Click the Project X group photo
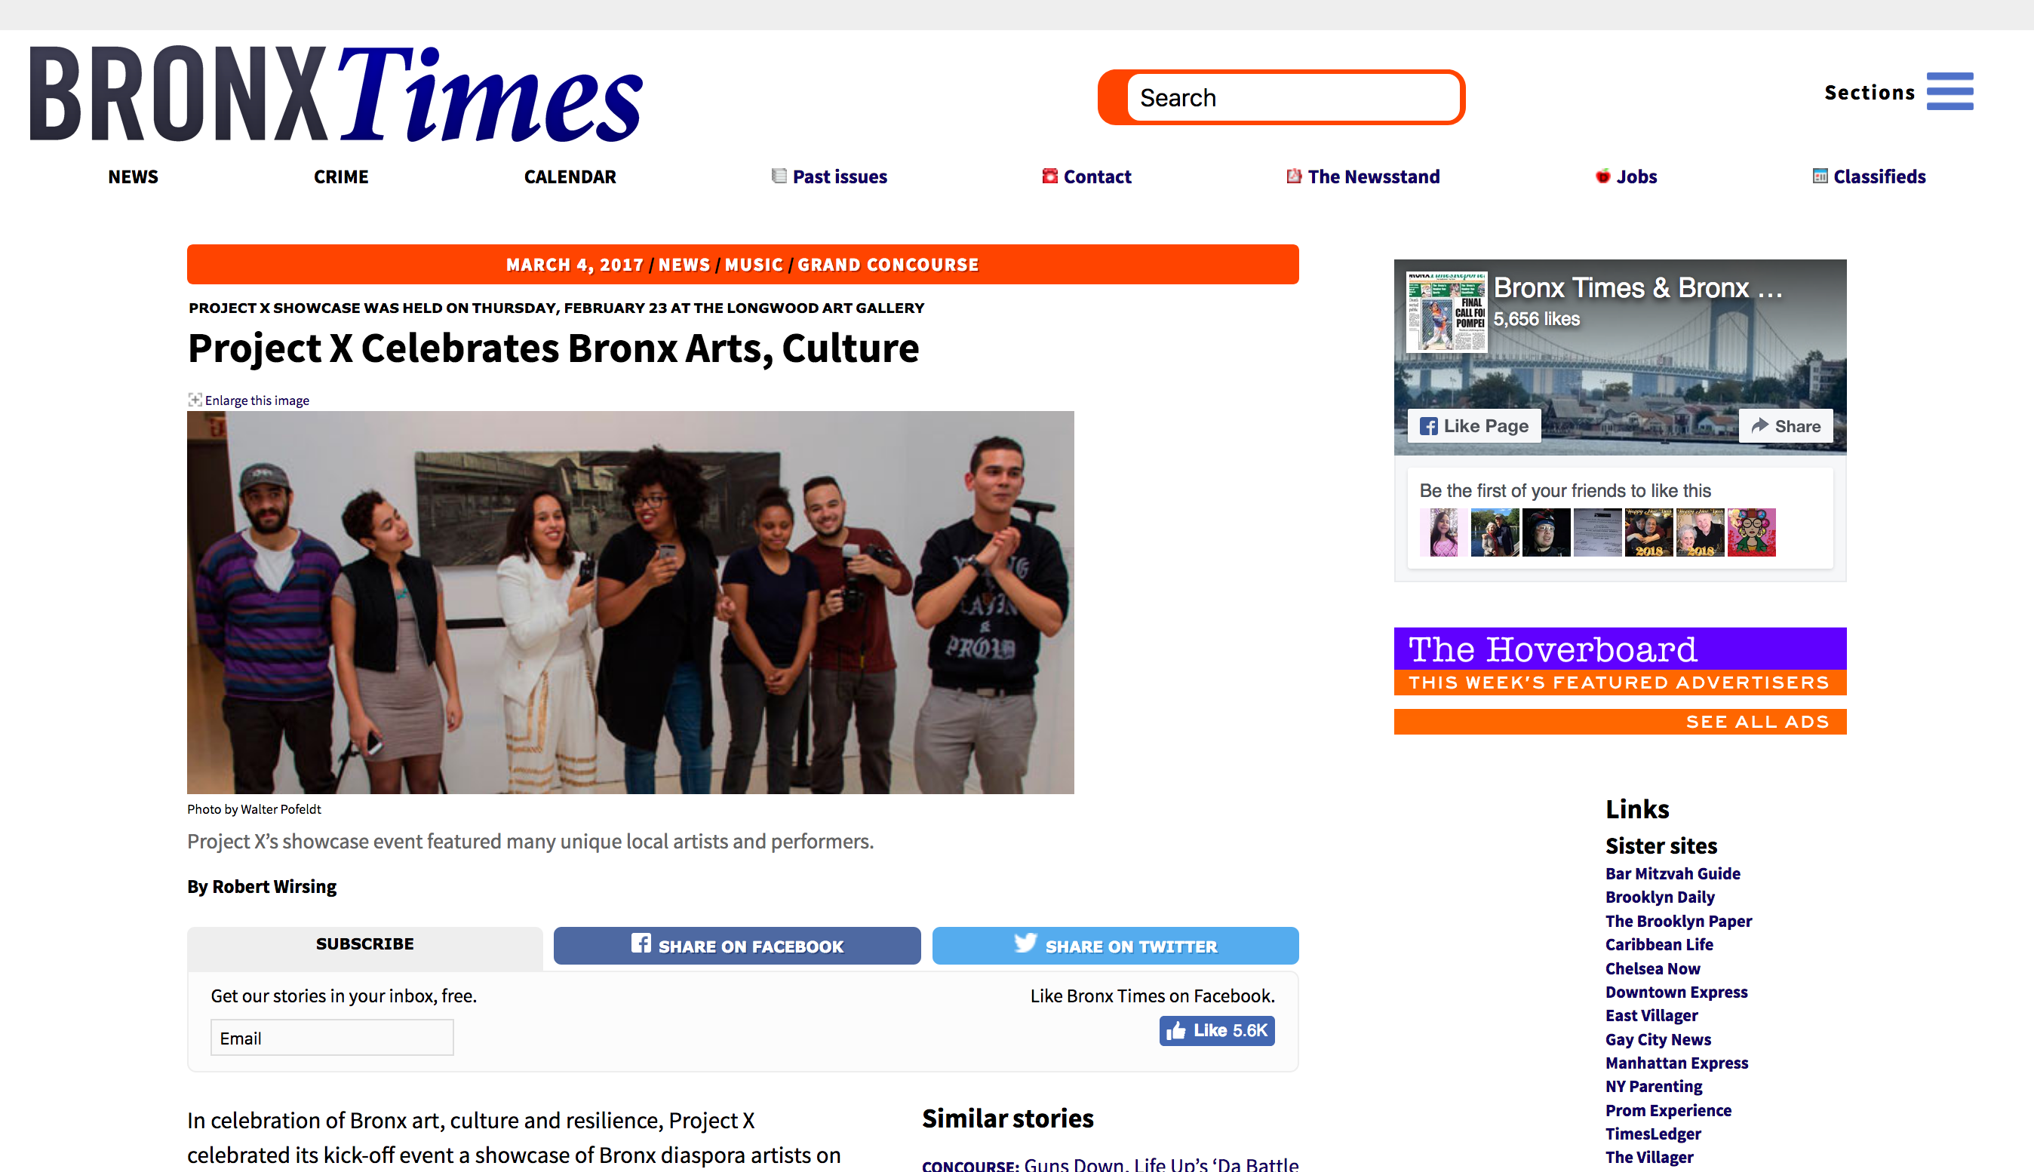This screenshot has height=1172, width=2034. coord(630,602)
